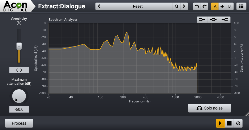Click the Sensitivity value field 0.0
Viewport: 249px width, 130px height.
(x=19, y=70)
